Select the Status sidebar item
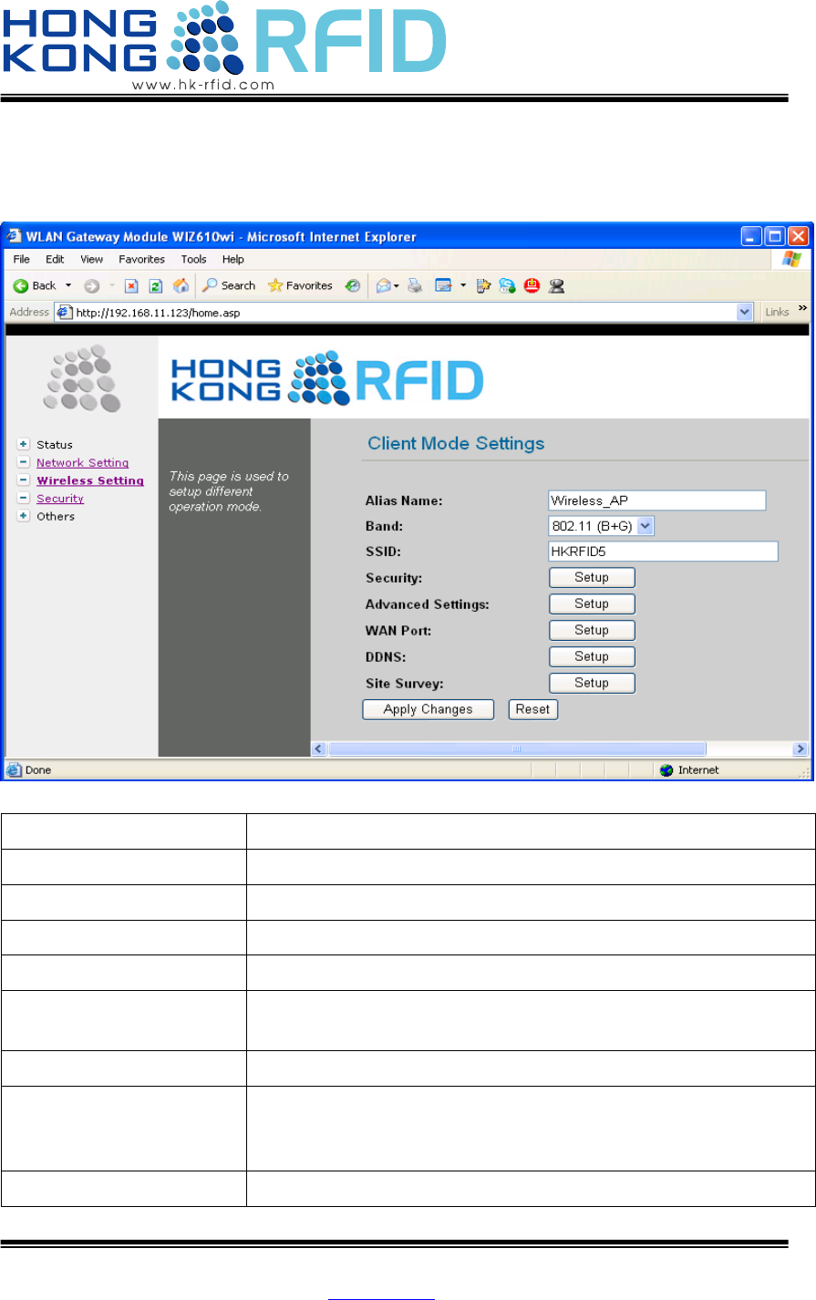 (55, 445)
